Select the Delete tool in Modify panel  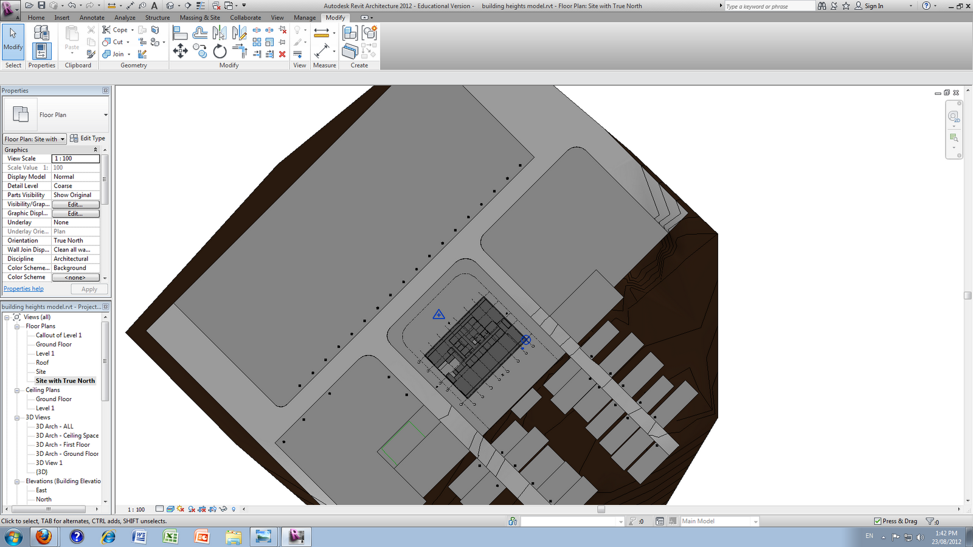pos(282,54)
